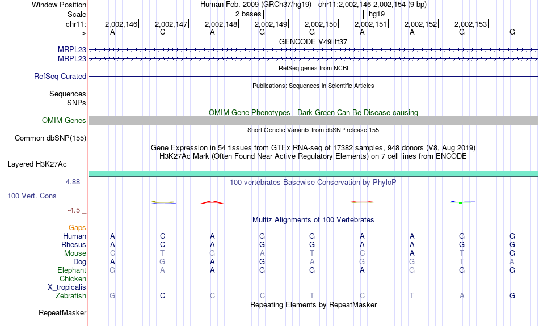539x326 pixels.
Task: Select the Zebrafish species label
Action: [71, 296]
